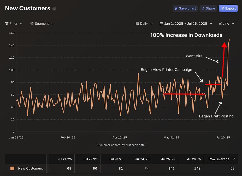Click the New Customers page title

point(28,8)
